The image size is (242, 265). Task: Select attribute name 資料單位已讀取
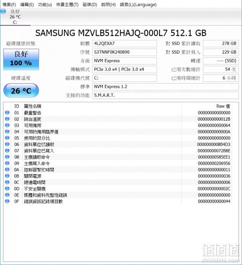39,144
